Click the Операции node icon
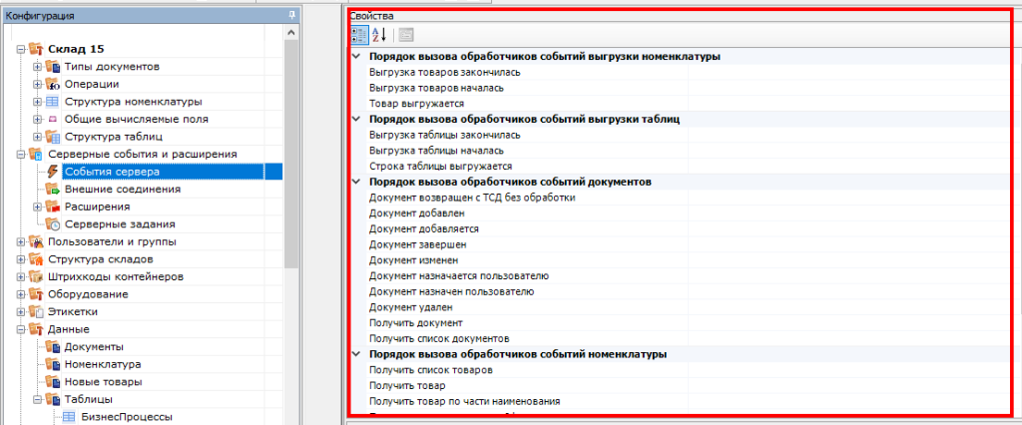The width and height of the screenshot is (1022, 425). click(x=53, y=84)
